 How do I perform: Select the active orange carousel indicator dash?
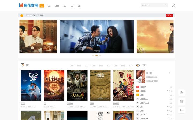click(96, 55)
